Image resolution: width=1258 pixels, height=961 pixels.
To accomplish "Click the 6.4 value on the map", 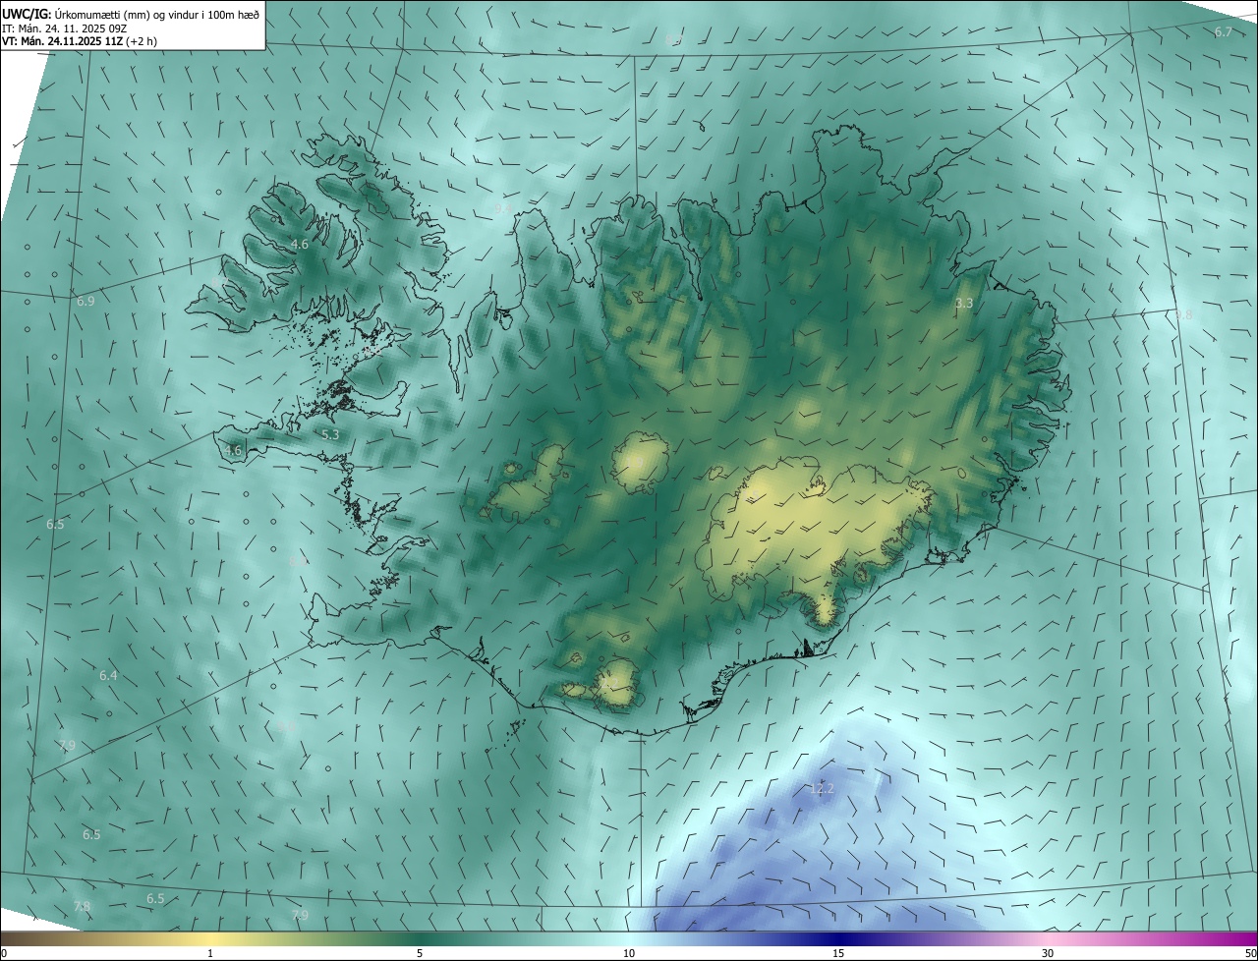I will [108, 675].
